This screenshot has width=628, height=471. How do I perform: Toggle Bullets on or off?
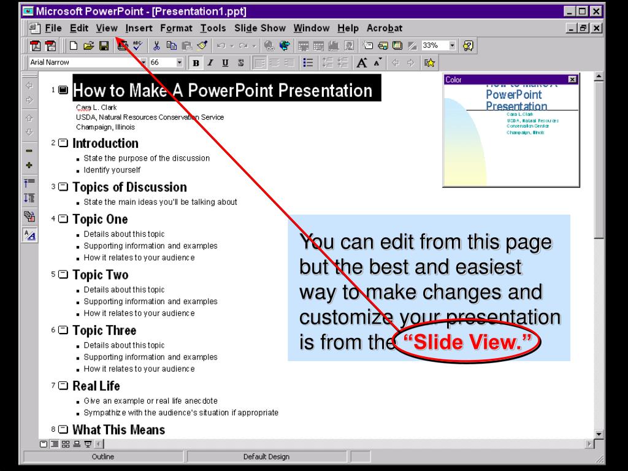pyautogui.click(x=308, y=63)
